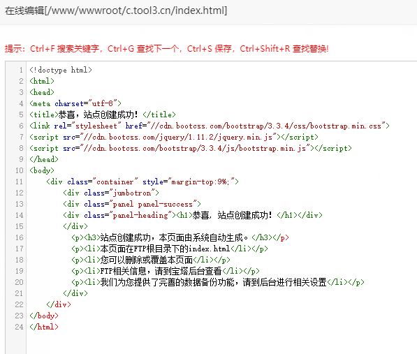Place cursor in the doctype html line
The height and width of the screenshot is (354, 417).
[x=61, y=70]
